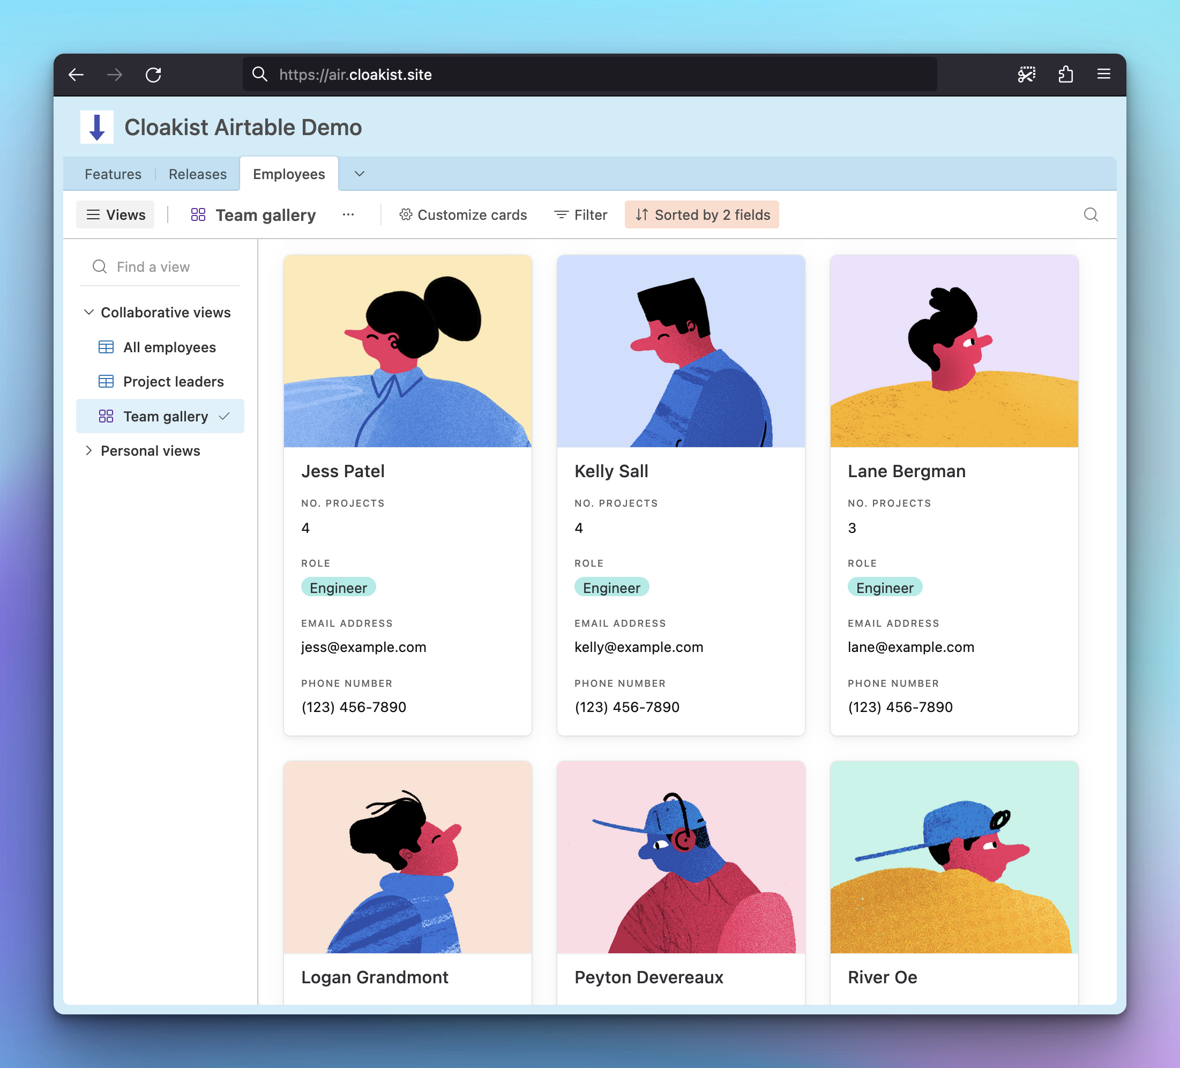Click the address bar search magnifier icon
Image resolution: width=1180 pixels, height=1068 pixels.
pyautogui.click(x=260, y=74)
